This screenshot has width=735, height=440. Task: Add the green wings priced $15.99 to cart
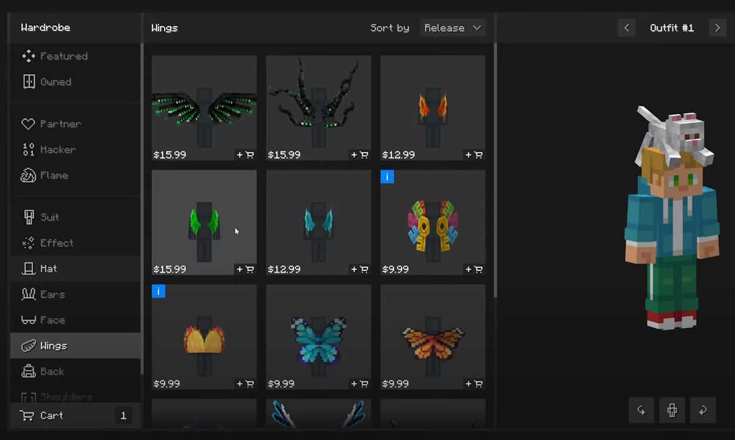(x=245, y=269)
